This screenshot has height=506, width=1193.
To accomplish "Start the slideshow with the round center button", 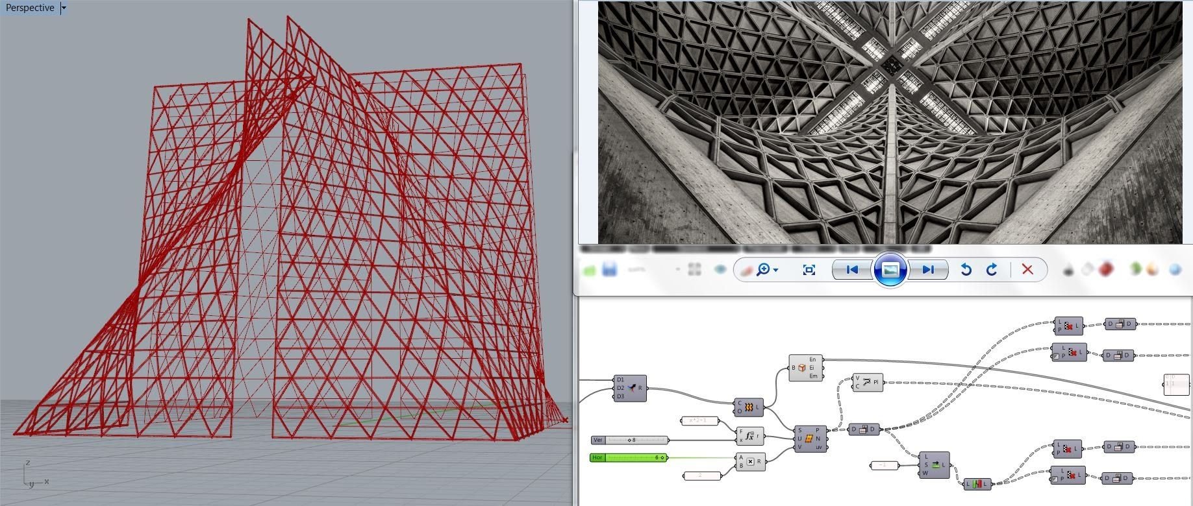I will 890,269.
